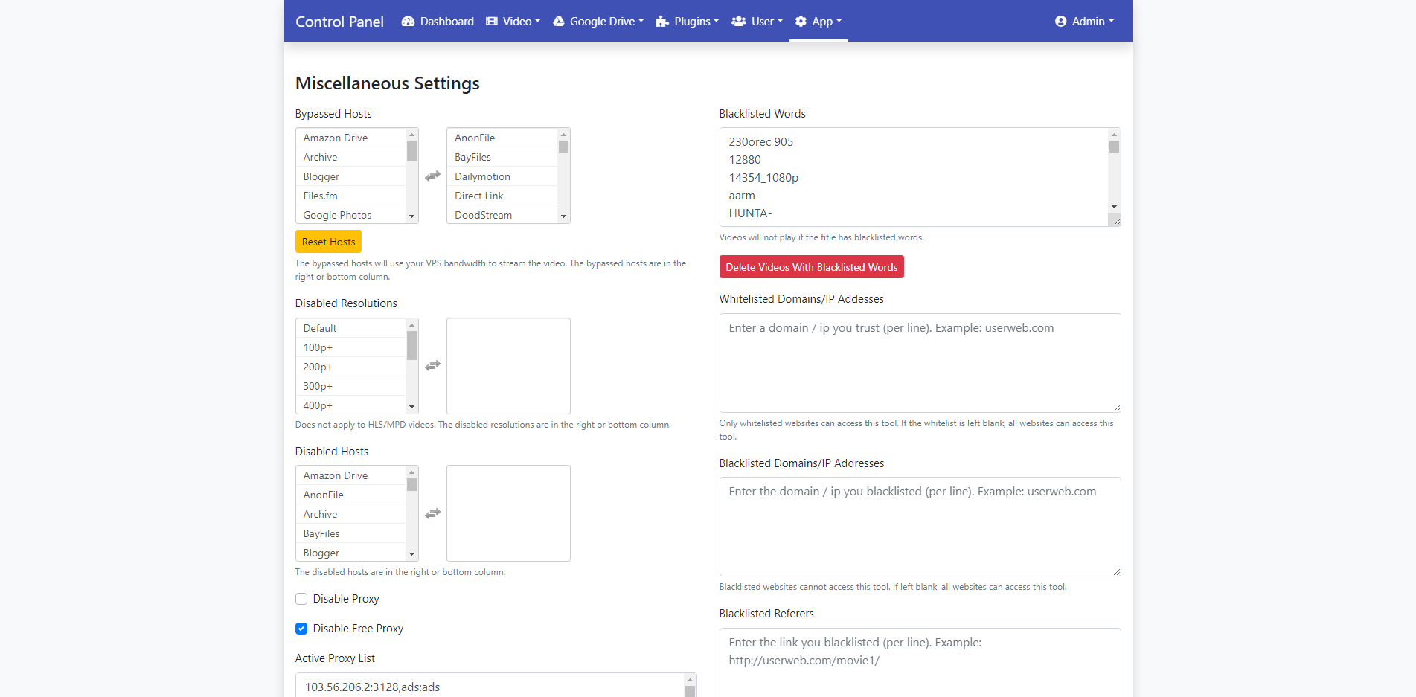Uncheck the Disable Free Proxy checkbox
1416x697 pixels.
coord(301,629)
